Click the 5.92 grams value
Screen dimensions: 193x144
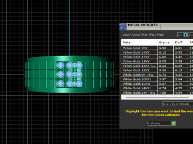pos(162,48)
